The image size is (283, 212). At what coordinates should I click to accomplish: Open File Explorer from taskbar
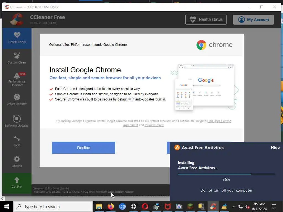(x=99, y=206)
